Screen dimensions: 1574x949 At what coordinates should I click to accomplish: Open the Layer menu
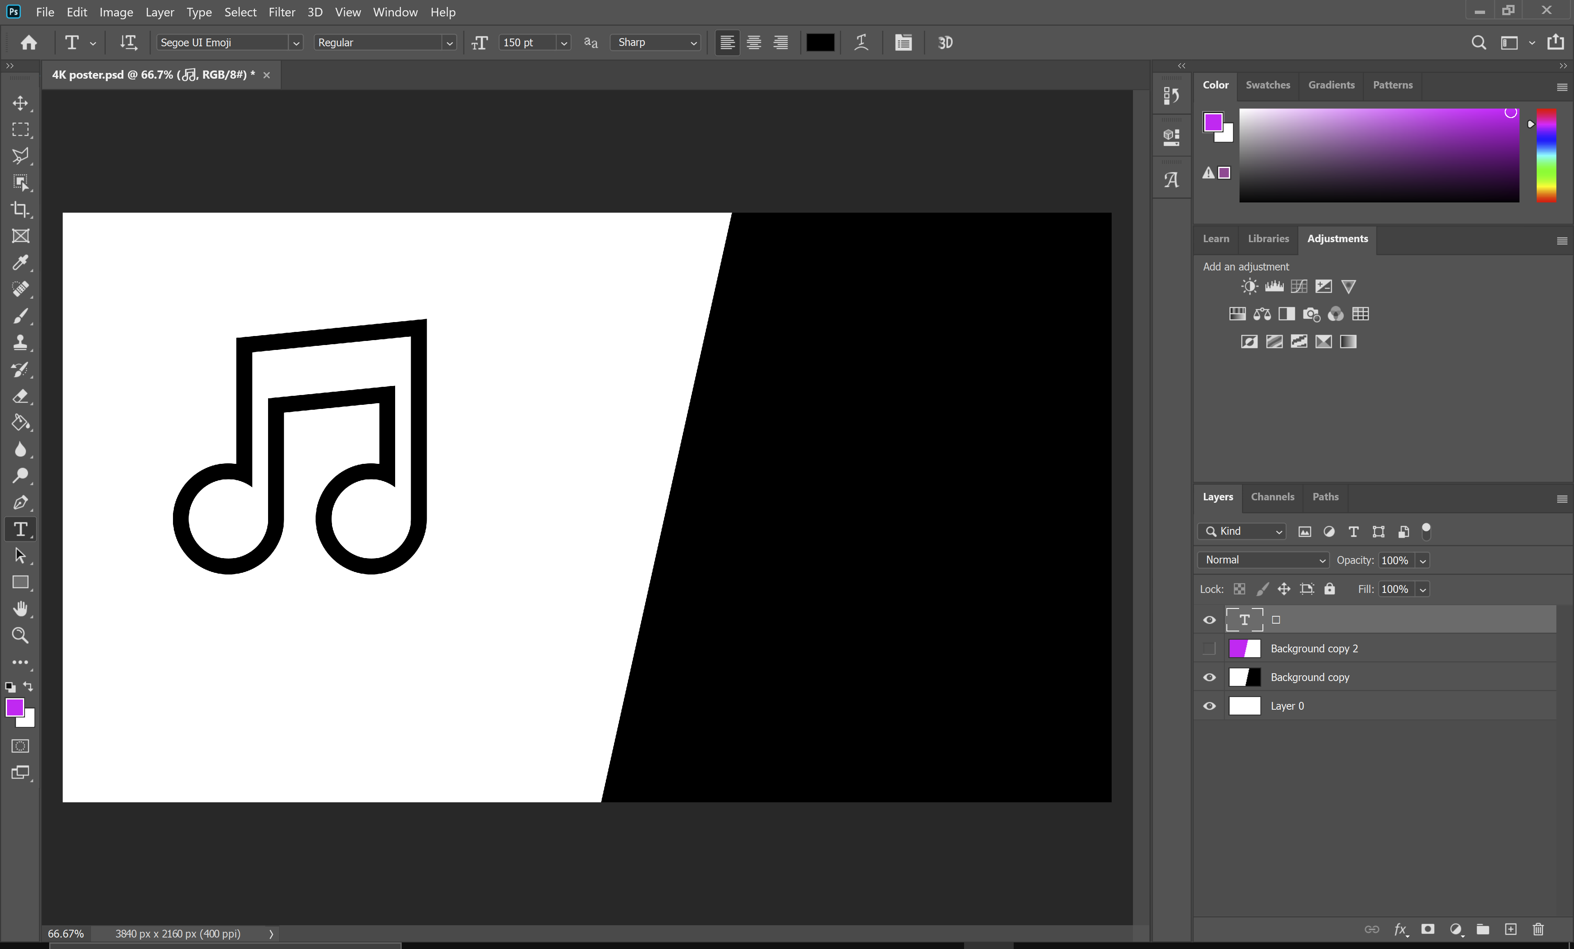click(x=160, y=12)
